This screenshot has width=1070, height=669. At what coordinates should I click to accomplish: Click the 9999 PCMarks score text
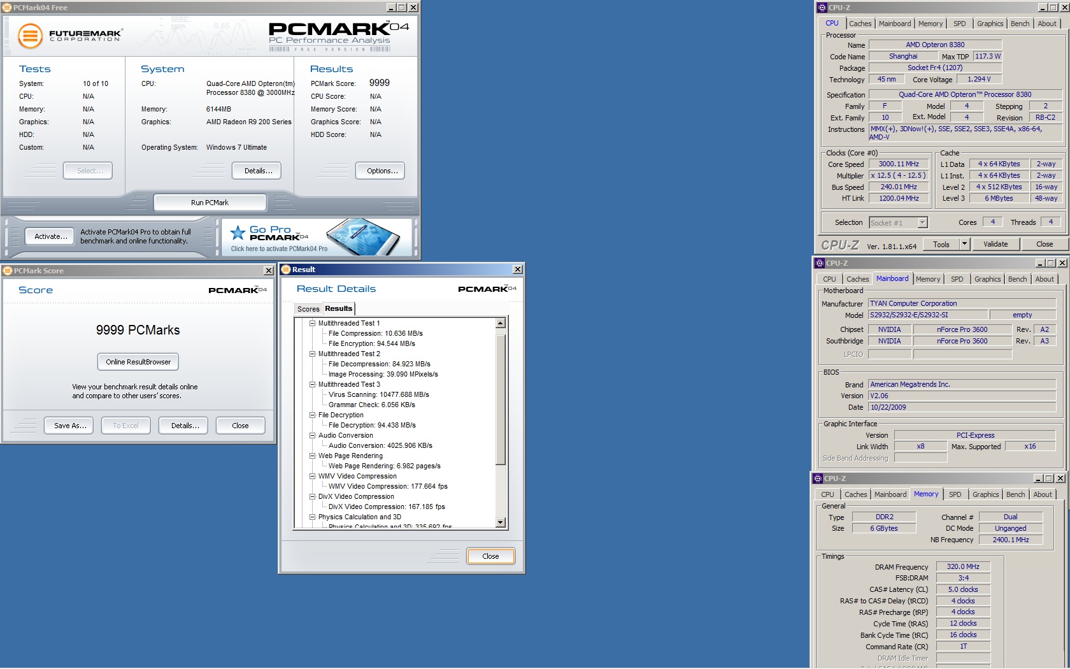coord(138,330)
